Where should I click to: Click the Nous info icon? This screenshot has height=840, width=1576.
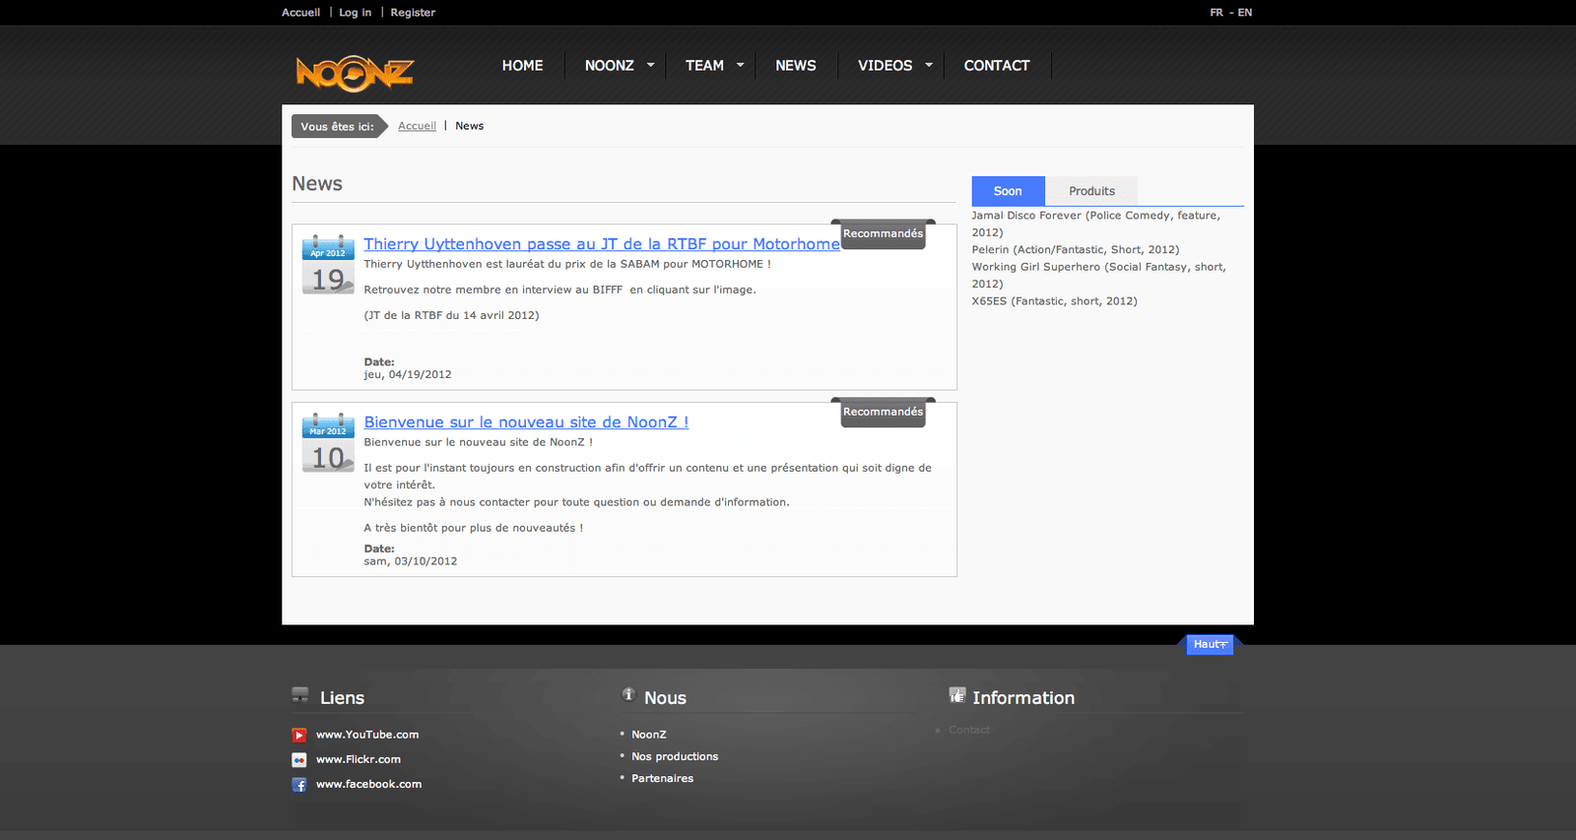628,694
